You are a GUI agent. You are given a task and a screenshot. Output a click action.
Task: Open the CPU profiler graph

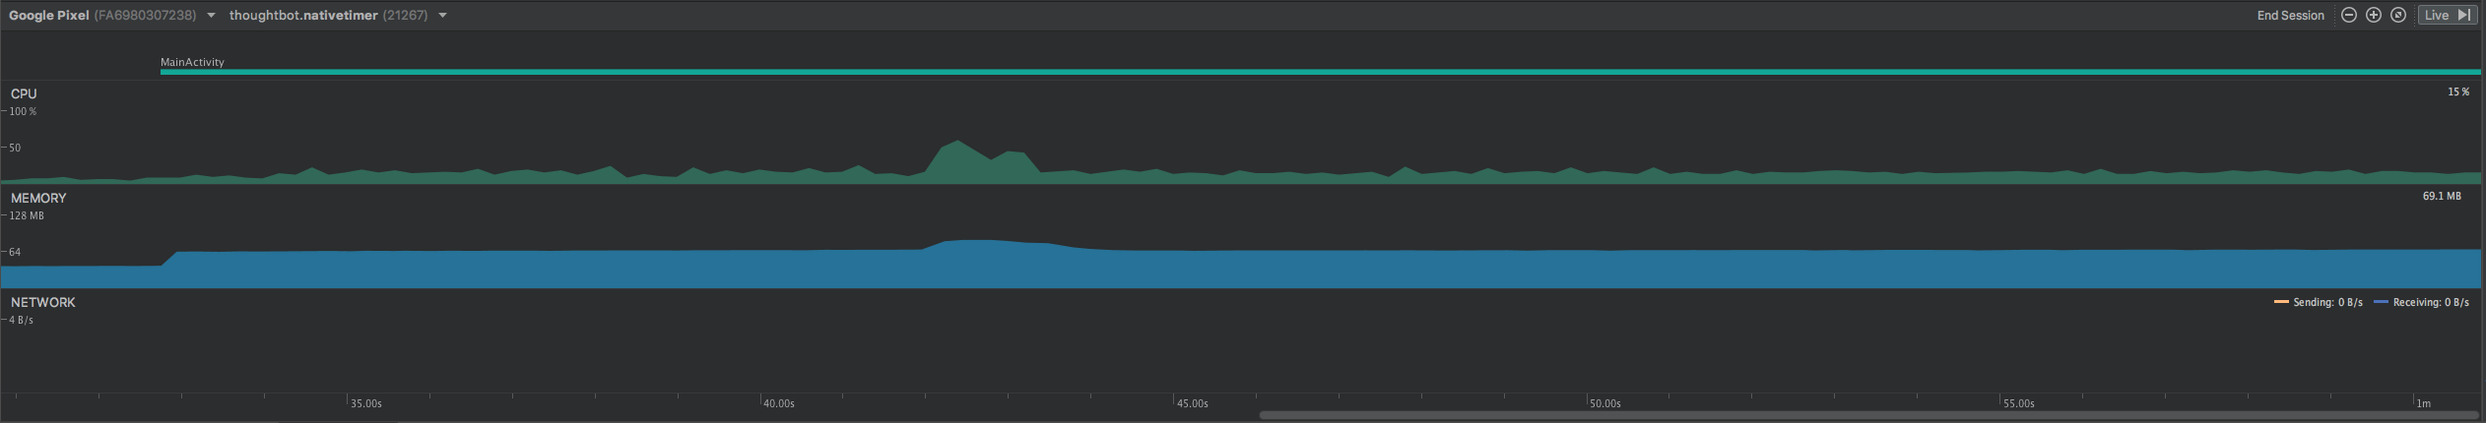1241,133
